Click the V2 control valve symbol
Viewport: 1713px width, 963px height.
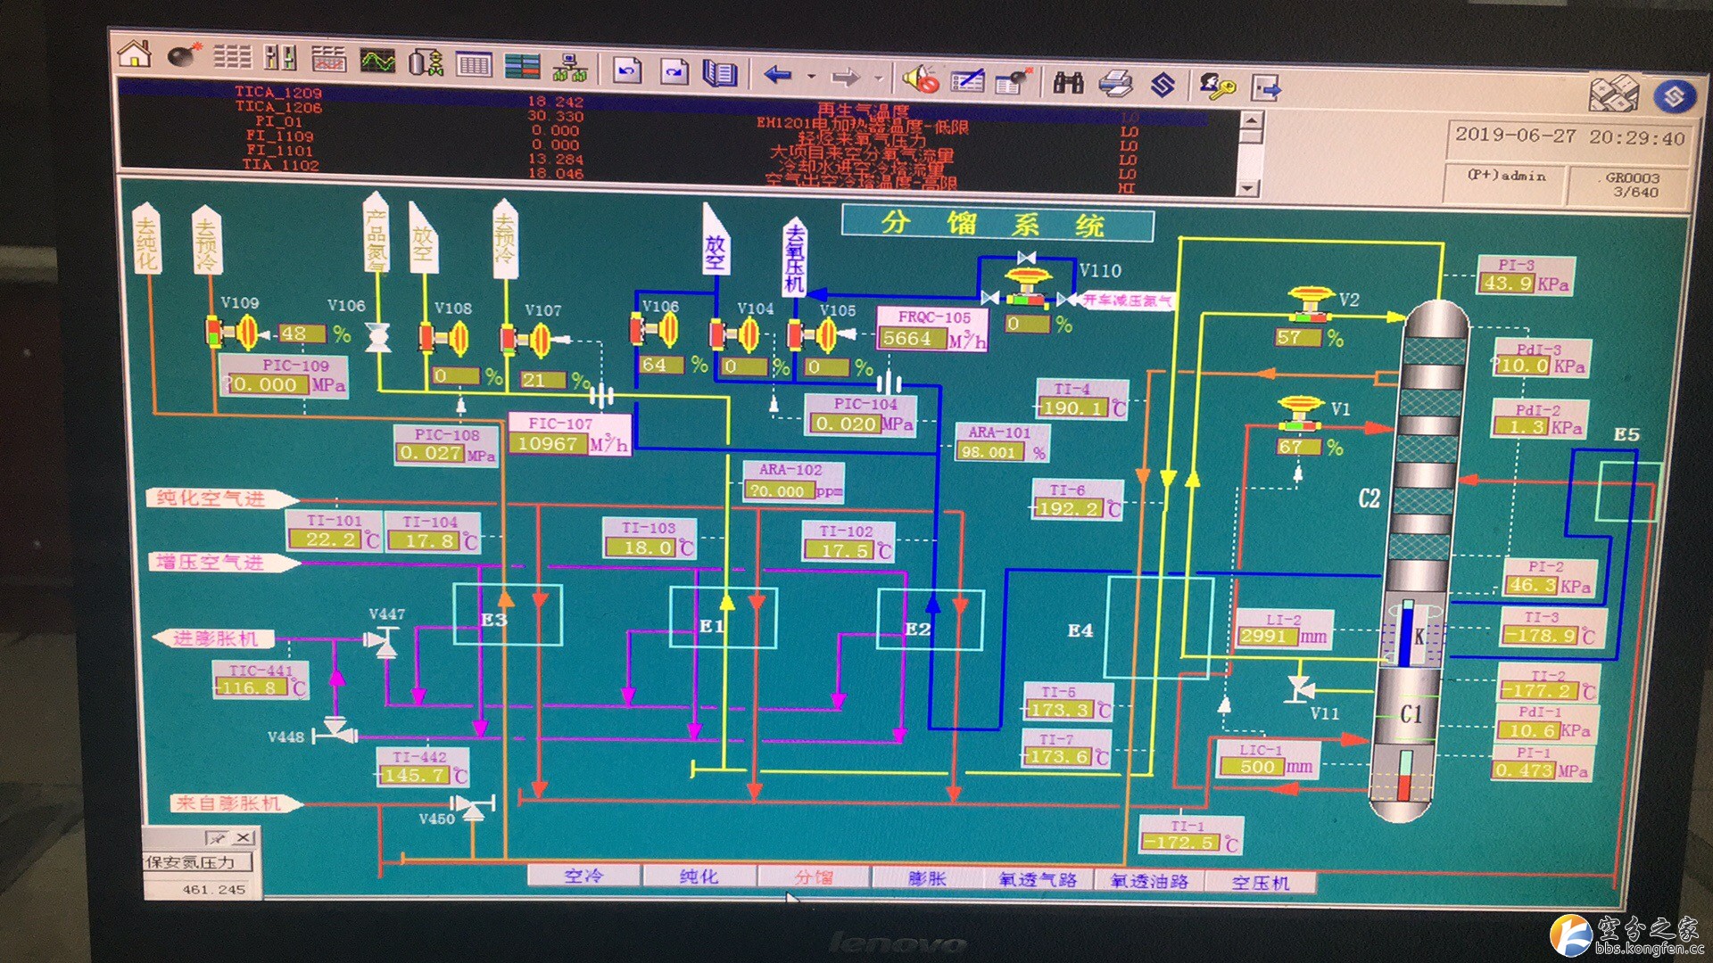coord(1310,303)
